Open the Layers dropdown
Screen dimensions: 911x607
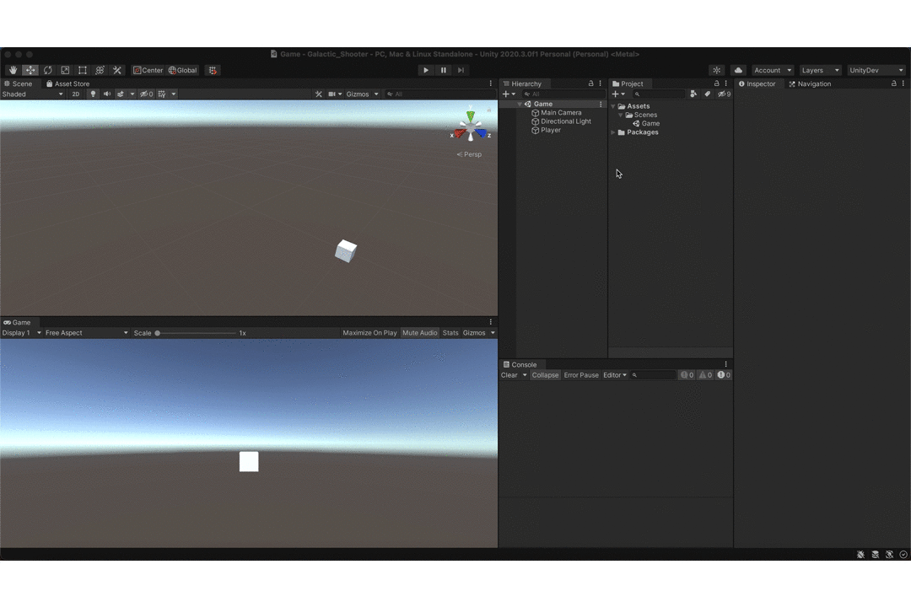pos(821,70)
